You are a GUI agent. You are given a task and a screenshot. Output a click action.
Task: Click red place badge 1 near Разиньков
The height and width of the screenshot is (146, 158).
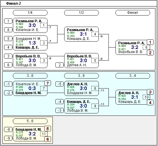click(x=150, y=42)
